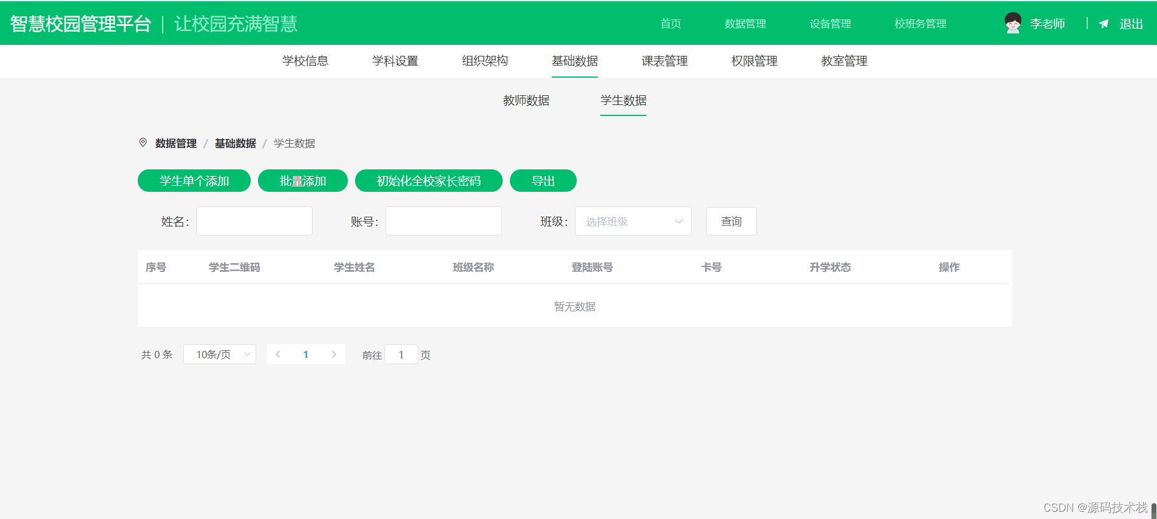Select the 基础数据 tab
The width and height of the screenshot is (1157, 519).
click(575, 61)
